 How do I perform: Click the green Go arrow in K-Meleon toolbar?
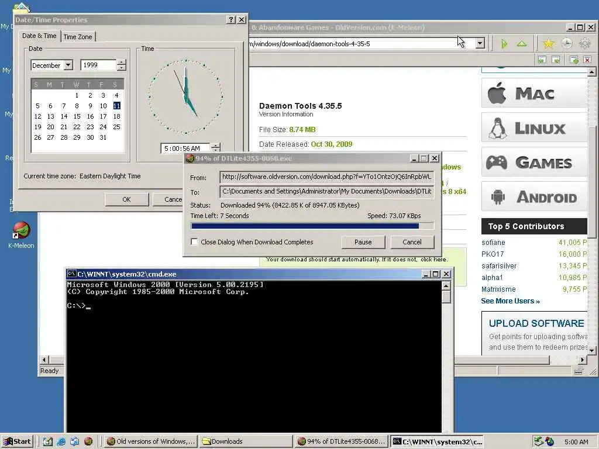point(504,43)
